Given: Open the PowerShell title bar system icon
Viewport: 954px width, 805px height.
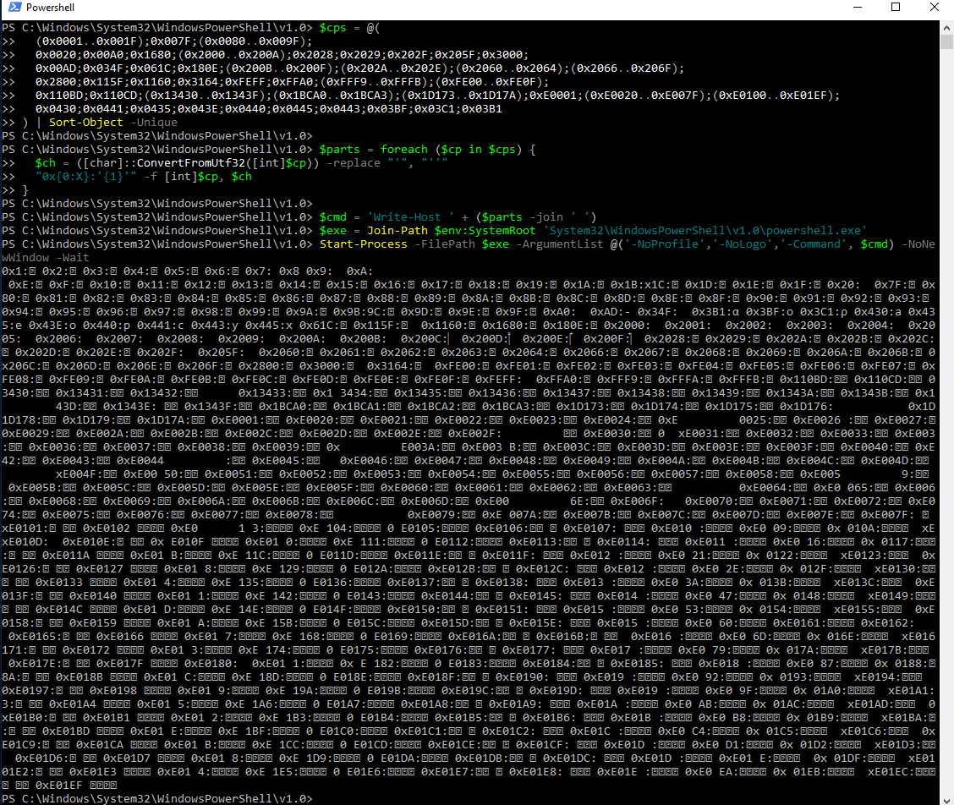Looking at the screenshot, I should tap(13, 8).
